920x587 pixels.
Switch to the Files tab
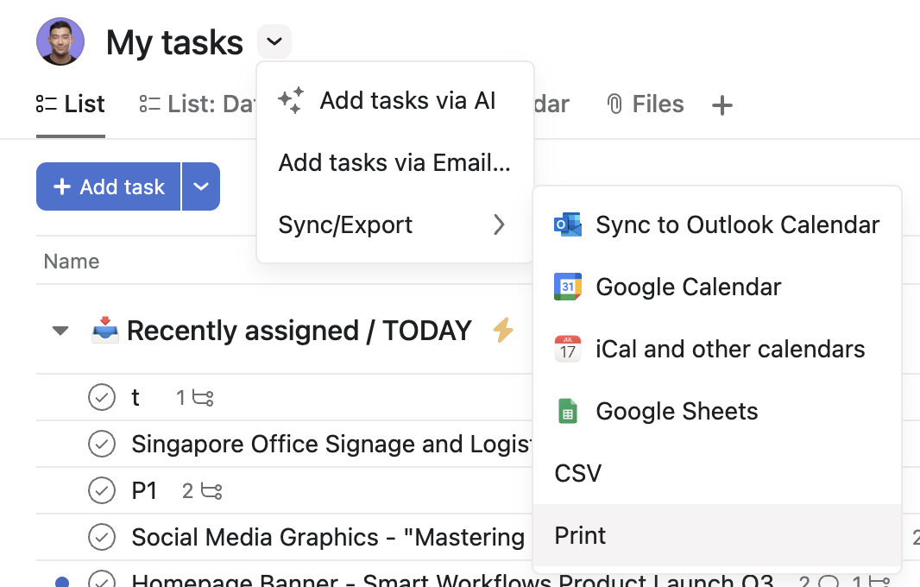[645, 104]
